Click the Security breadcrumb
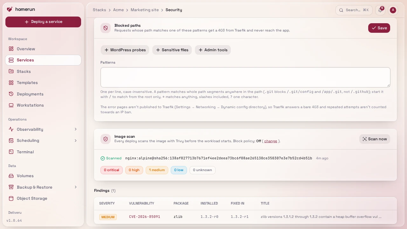 click(x=174, y=10)
